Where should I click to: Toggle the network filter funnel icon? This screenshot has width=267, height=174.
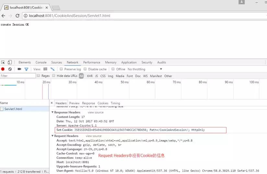(26, 69)
